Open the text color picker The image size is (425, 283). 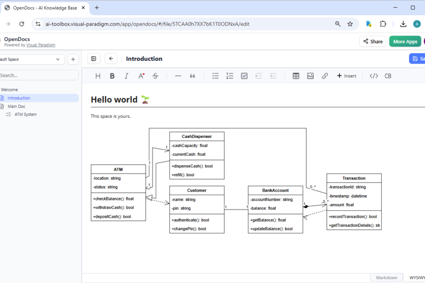point(141,76)
